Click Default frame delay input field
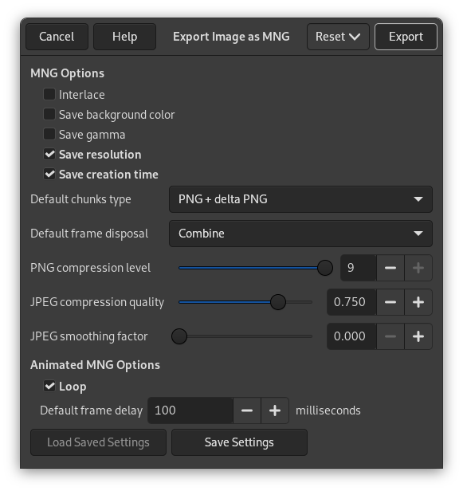 pos(190,410)
